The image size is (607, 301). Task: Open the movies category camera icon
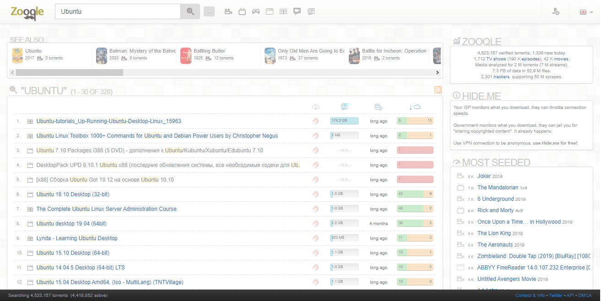(228, 11)
